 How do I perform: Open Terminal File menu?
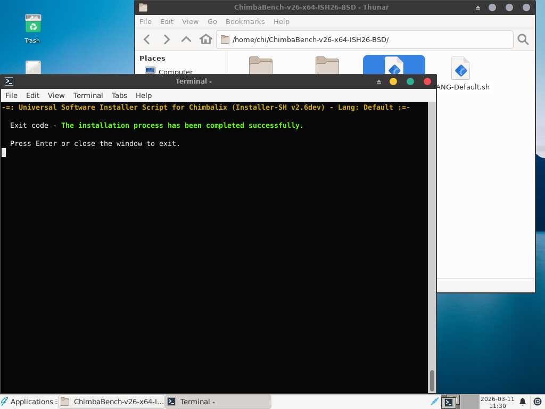pos(11,95)
